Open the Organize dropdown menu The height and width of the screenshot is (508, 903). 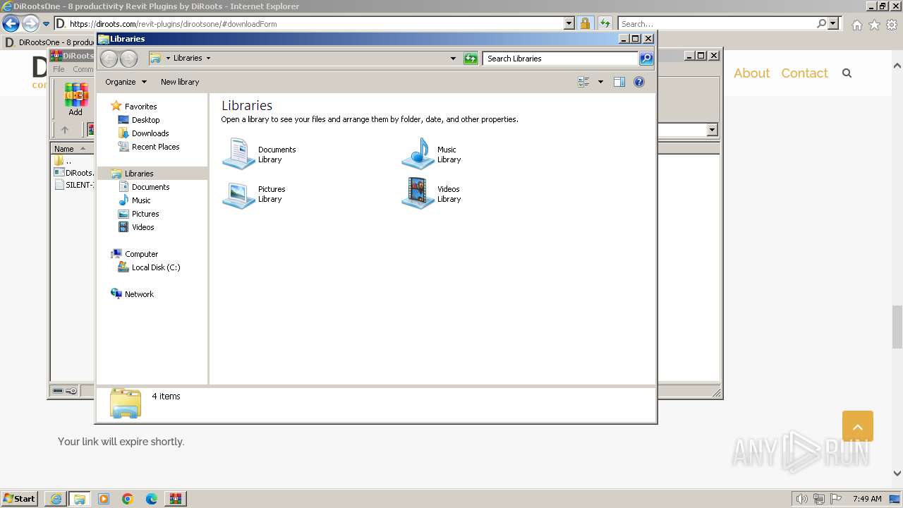pos(126,82)
